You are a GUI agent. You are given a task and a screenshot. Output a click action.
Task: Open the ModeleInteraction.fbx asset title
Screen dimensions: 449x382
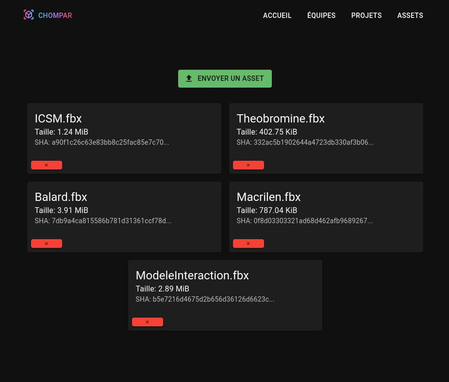click(192, 275)
